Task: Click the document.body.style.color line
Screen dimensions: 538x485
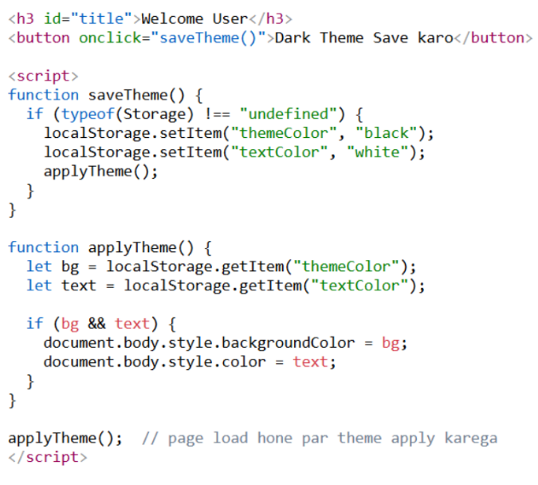Action: pyautogui.click(x=190, y=362)
